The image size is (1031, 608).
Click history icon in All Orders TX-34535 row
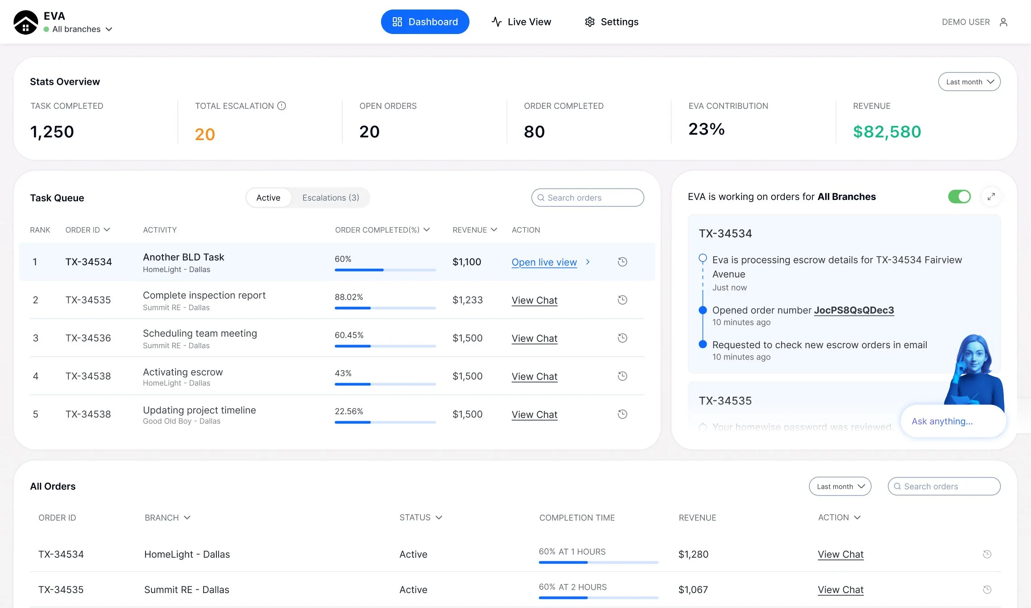tap(987, 589)
